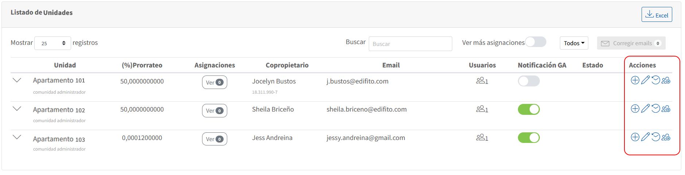
Task: Expand the Apartamento 101 row chevron
Action: pos(17,80)
